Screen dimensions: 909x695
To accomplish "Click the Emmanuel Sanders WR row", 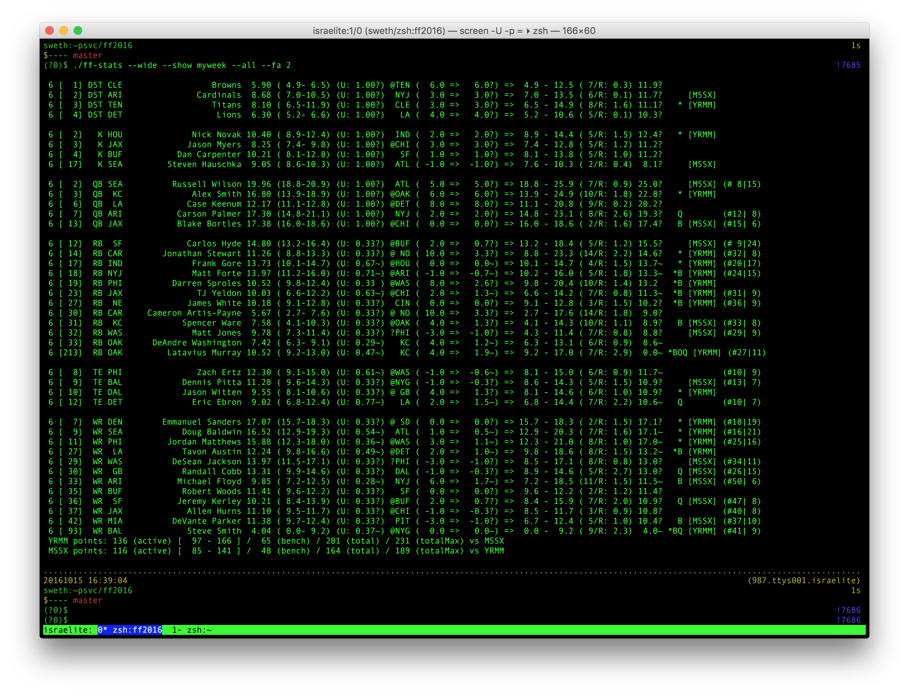I will [201, 422].
